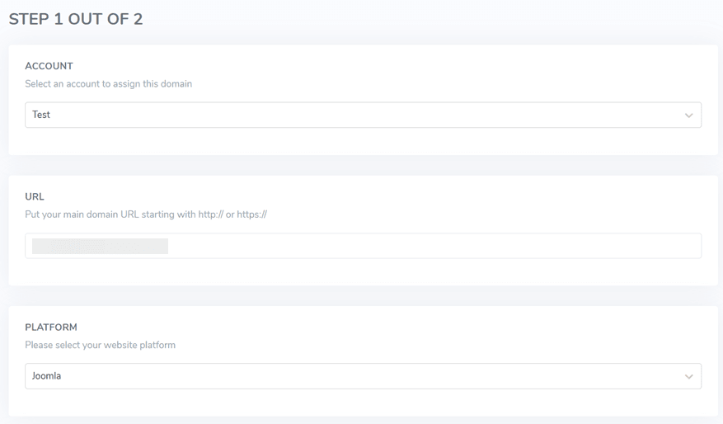
Task: Click the chevron arrow in Account selector
Action: [x=688, y=115]
